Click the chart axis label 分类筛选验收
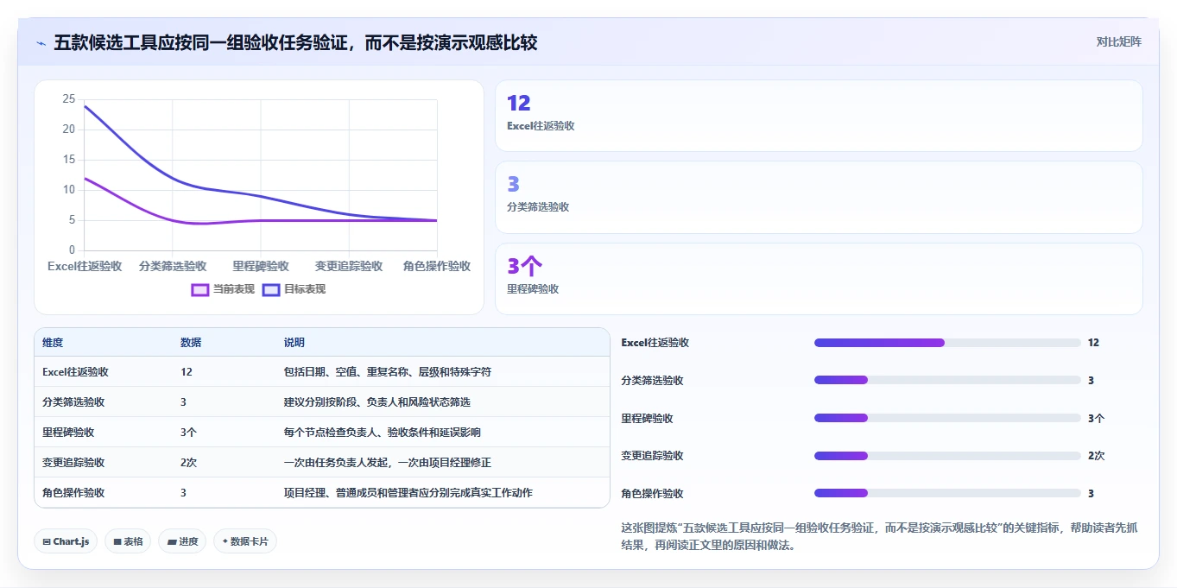This screenshot has width=1177, height=588. pyautogui.click(x=173, y=266)
